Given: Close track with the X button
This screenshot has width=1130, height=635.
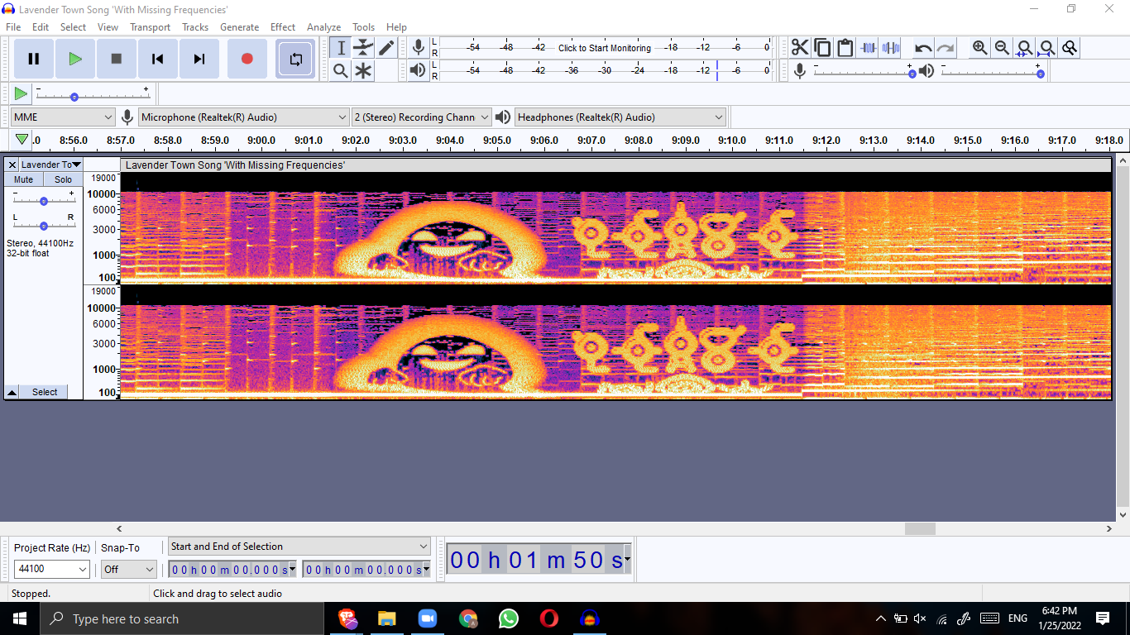Looking at the screenshot, I should tap(12, 165).
